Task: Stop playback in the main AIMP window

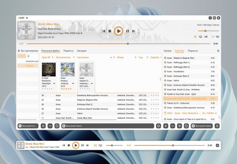Action: (110, 31)
